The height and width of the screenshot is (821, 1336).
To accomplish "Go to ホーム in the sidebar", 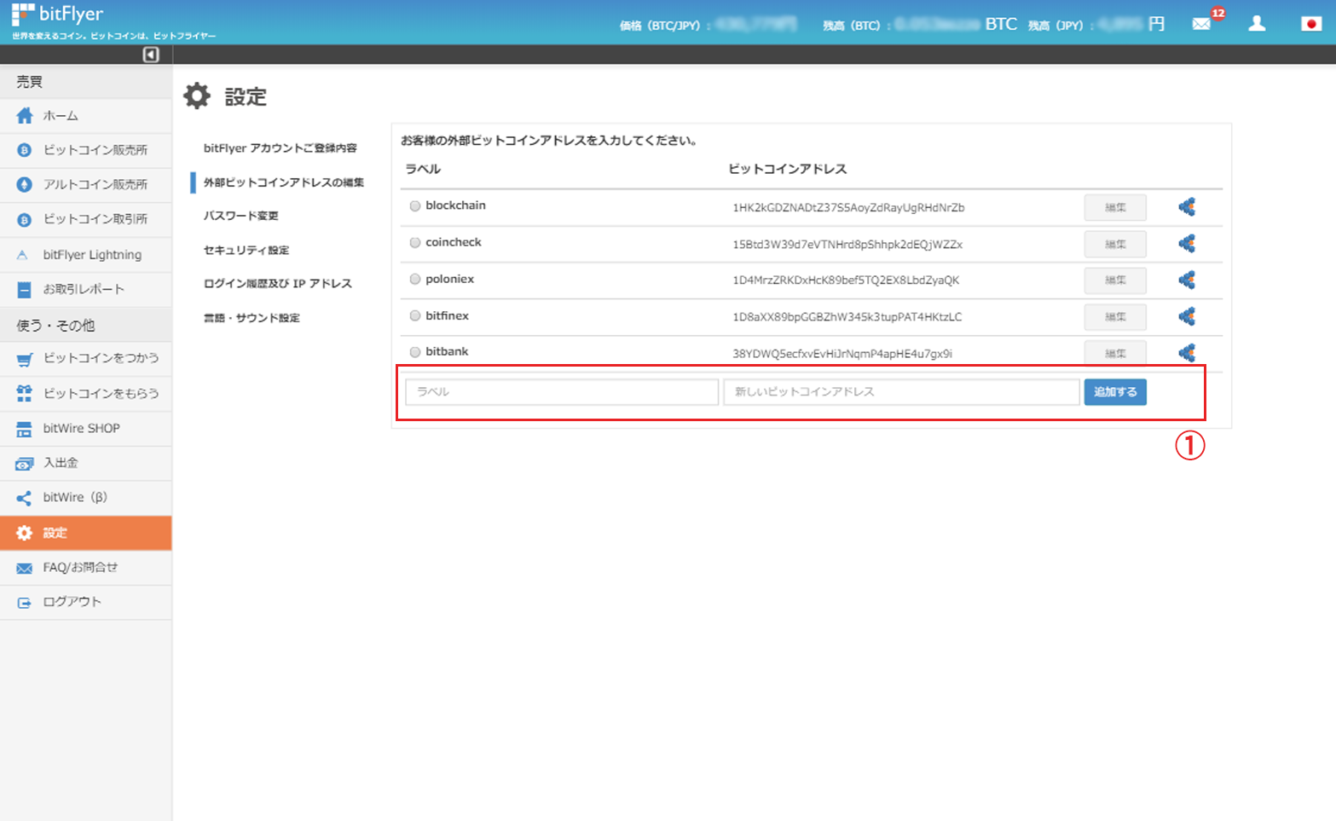I will 85,115.
